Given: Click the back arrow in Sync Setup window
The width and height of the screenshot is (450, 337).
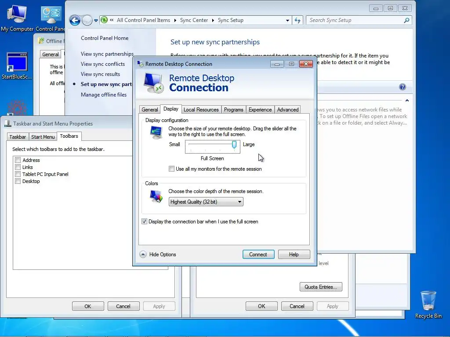Looking at the screenshot, I should point(75,20).
